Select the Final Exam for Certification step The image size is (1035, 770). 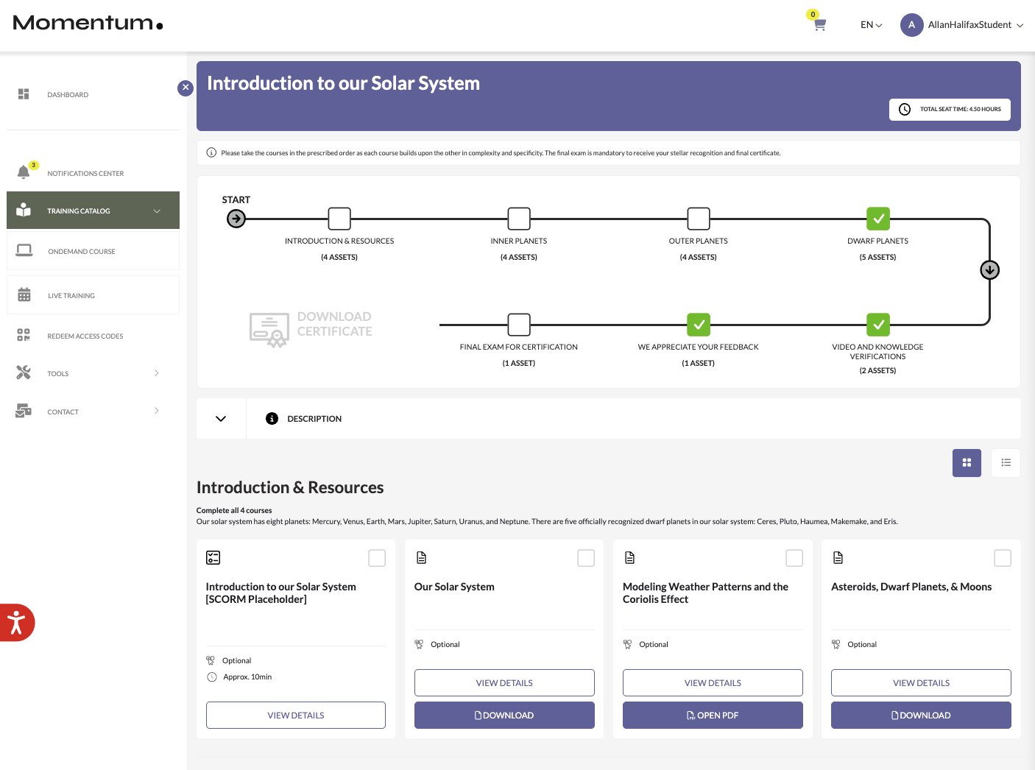click(x=519, y=325)
